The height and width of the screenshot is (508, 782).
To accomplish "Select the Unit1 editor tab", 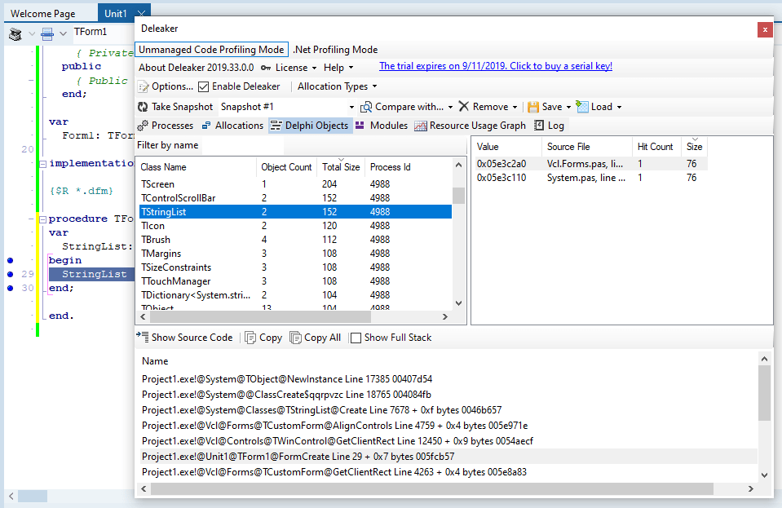I will [x=114, y=12].
